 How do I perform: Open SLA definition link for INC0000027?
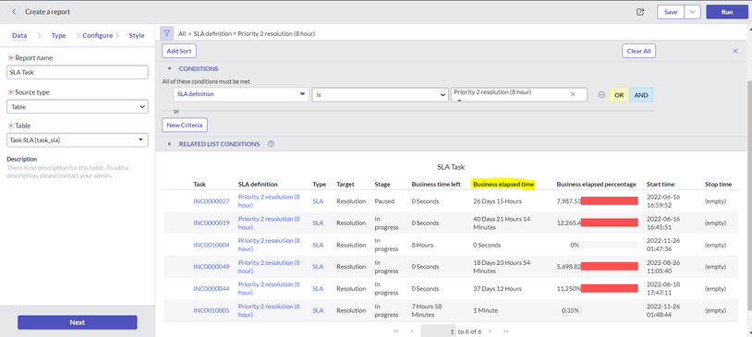269,201
